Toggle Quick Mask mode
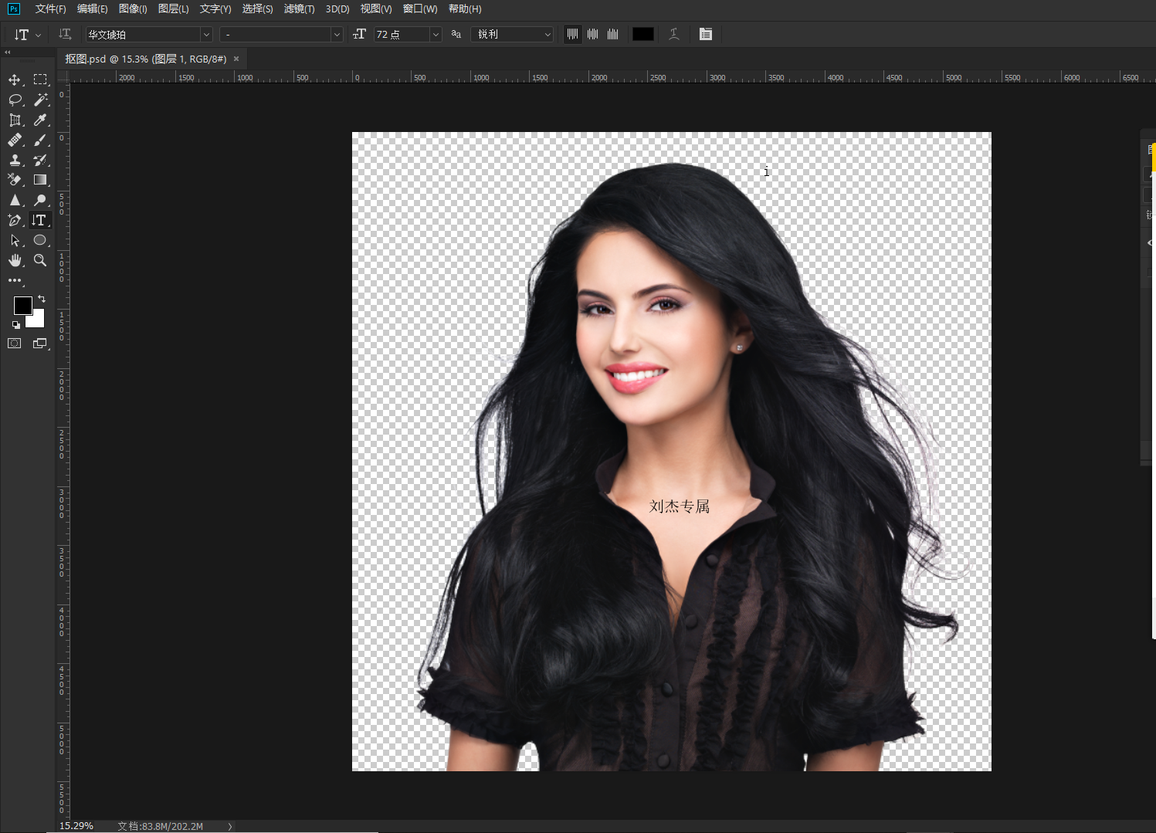The width and height of the screenshot is (1156, 833). tap(15, 344)
